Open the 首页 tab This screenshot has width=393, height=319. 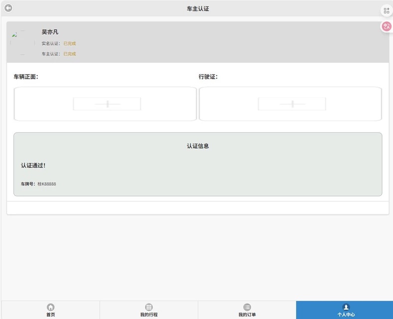tap(51, 310)
